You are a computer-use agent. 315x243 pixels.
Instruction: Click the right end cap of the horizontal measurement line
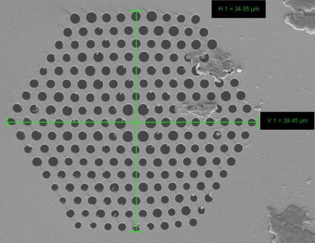point(257,122)
